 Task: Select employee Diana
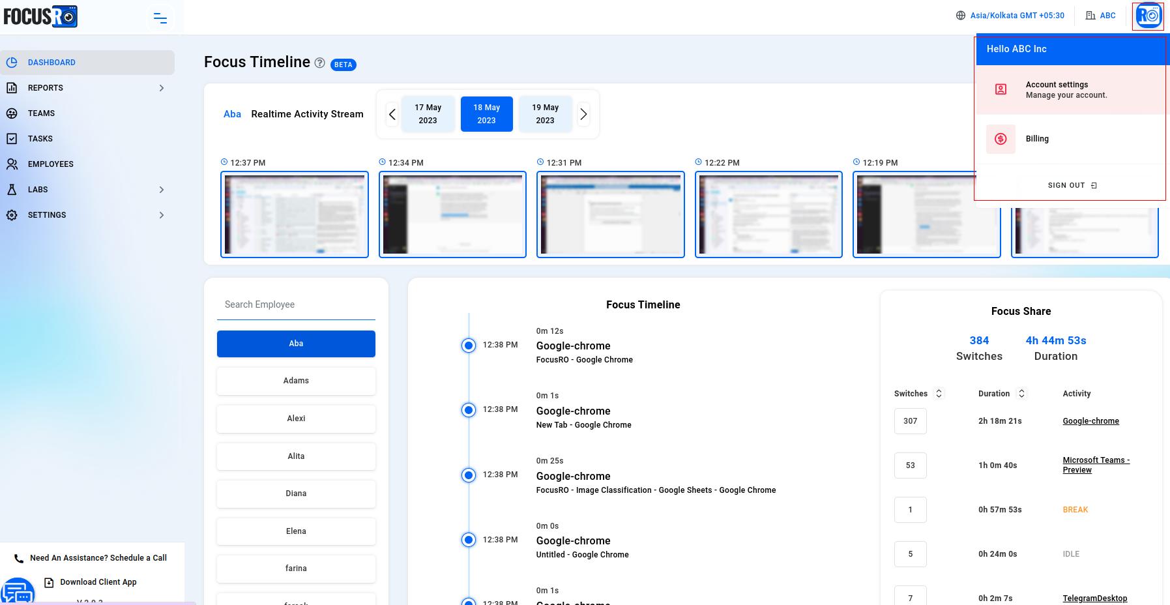tap(296, 494)
